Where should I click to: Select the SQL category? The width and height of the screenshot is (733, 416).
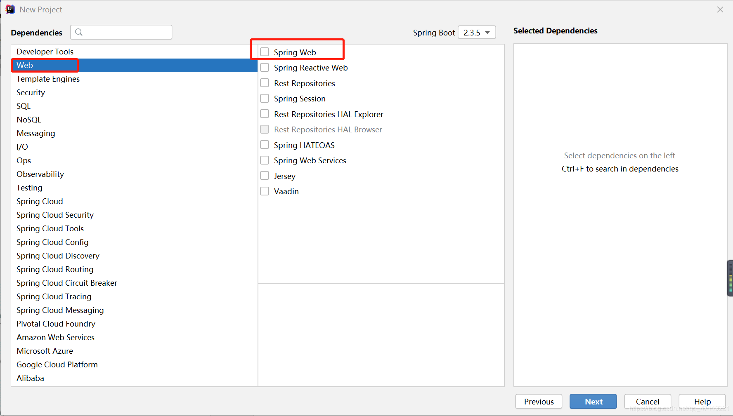[134, 106]
